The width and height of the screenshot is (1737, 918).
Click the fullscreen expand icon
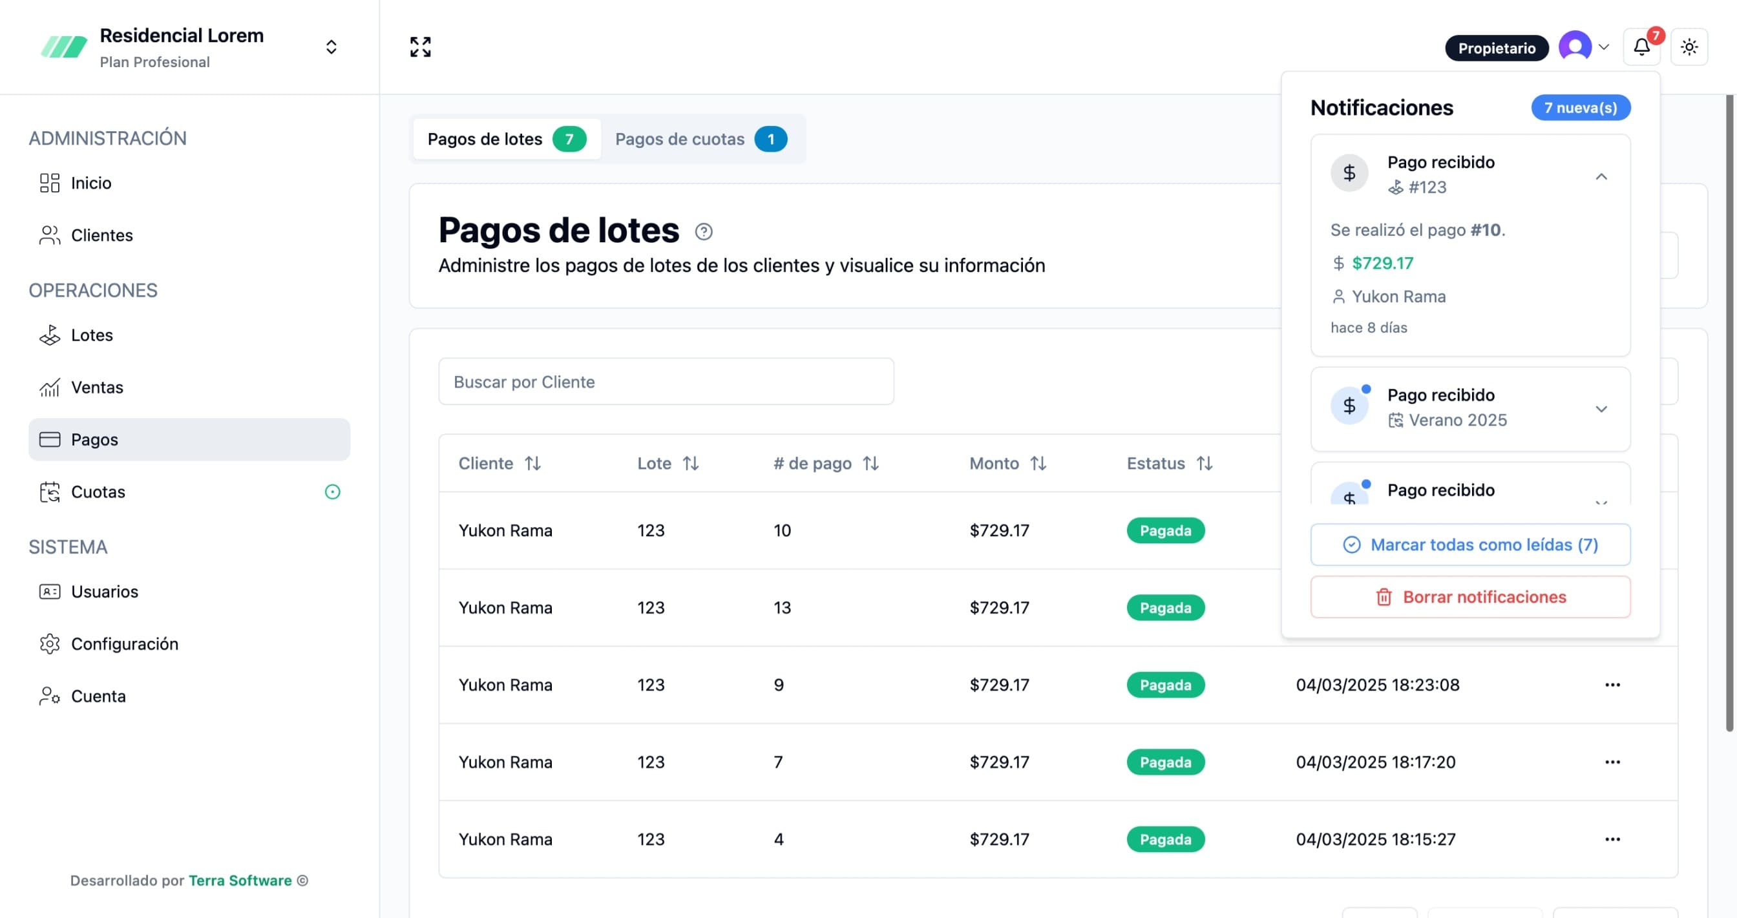click(x=420, y=47)
